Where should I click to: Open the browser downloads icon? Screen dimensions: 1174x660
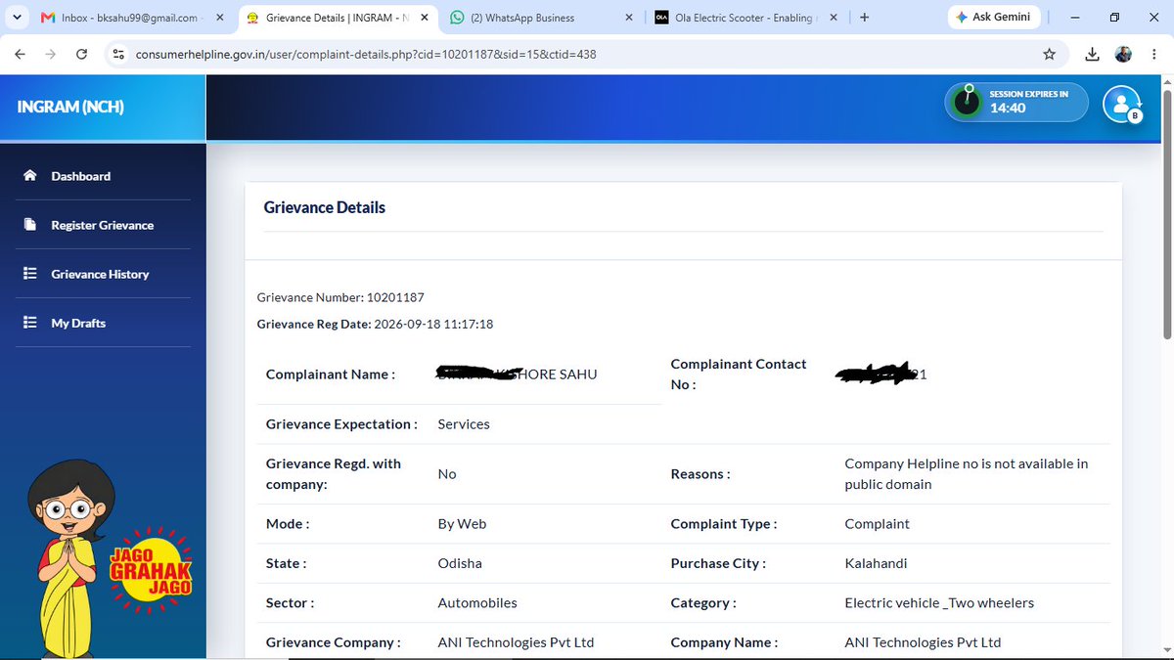pos(1093,55)
